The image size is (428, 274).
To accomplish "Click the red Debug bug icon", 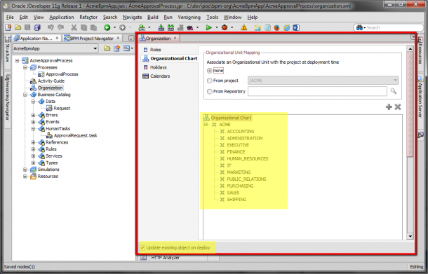I will 225,27.
